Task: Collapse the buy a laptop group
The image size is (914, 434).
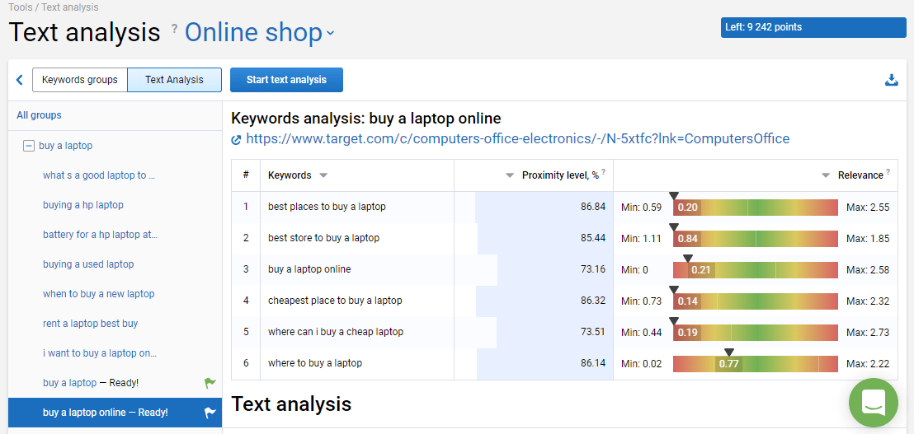Action: coord(28,146)
